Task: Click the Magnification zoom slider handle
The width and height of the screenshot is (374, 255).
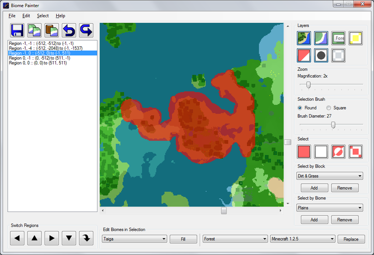Action: click(308, 85)
